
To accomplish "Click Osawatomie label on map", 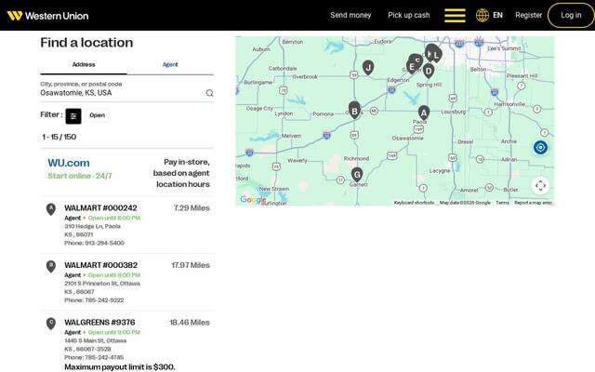I will [x=407, y=139].
